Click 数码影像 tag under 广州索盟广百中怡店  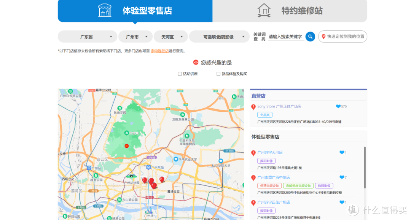(x=324, y=186)
